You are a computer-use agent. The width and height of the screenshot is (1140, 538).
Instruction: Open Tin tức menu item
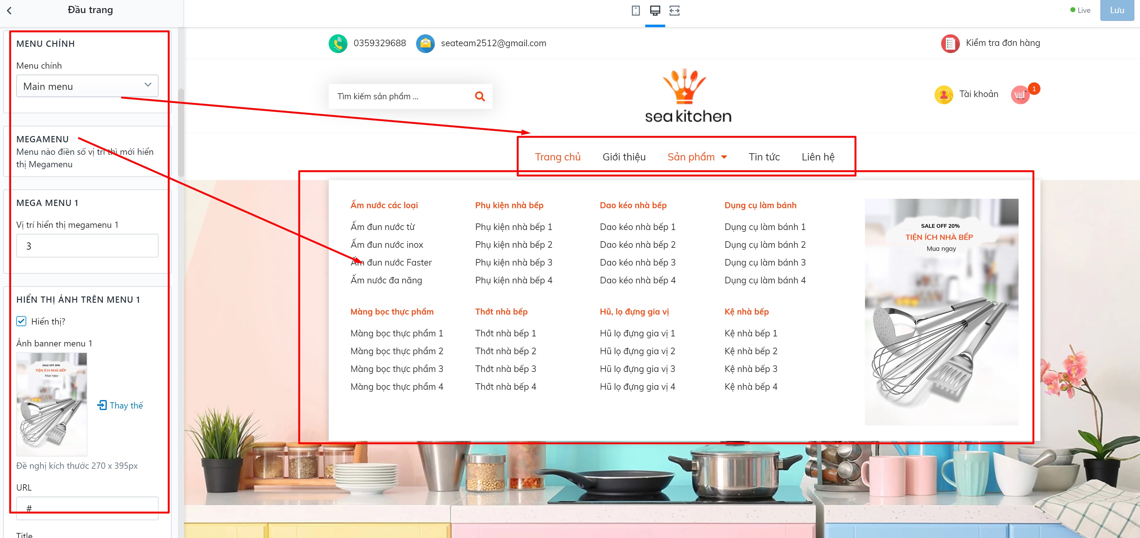(764, 157)
